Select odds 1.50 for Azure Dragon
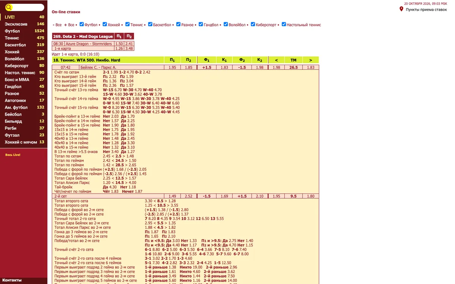Image resolution: width=455 pixels, height=284 pixels. tap(119, 44)
